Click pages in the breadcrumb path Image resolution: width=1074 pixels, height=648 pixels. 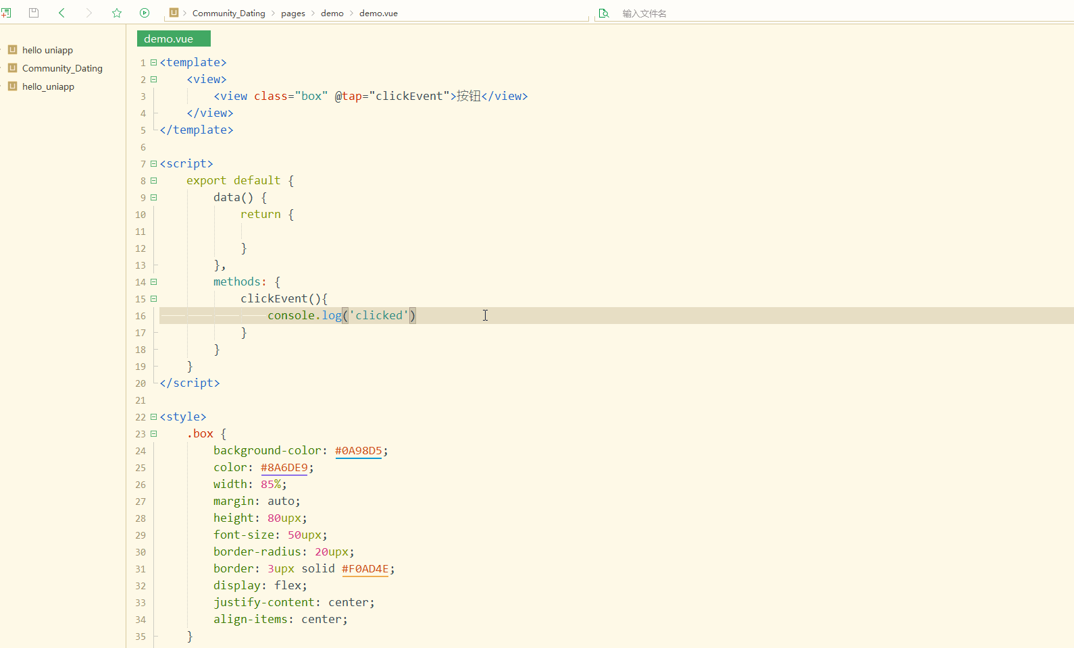click(x=293, y=13)
